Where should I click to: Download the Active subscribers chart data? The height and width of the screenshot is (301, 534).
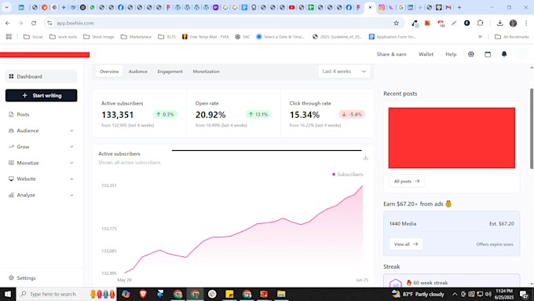[365, 157]
